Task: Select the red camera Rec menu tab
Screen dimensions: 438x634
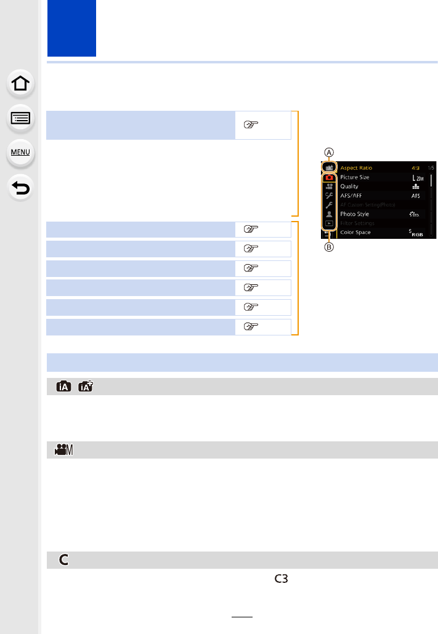Action: pos(329,177)
